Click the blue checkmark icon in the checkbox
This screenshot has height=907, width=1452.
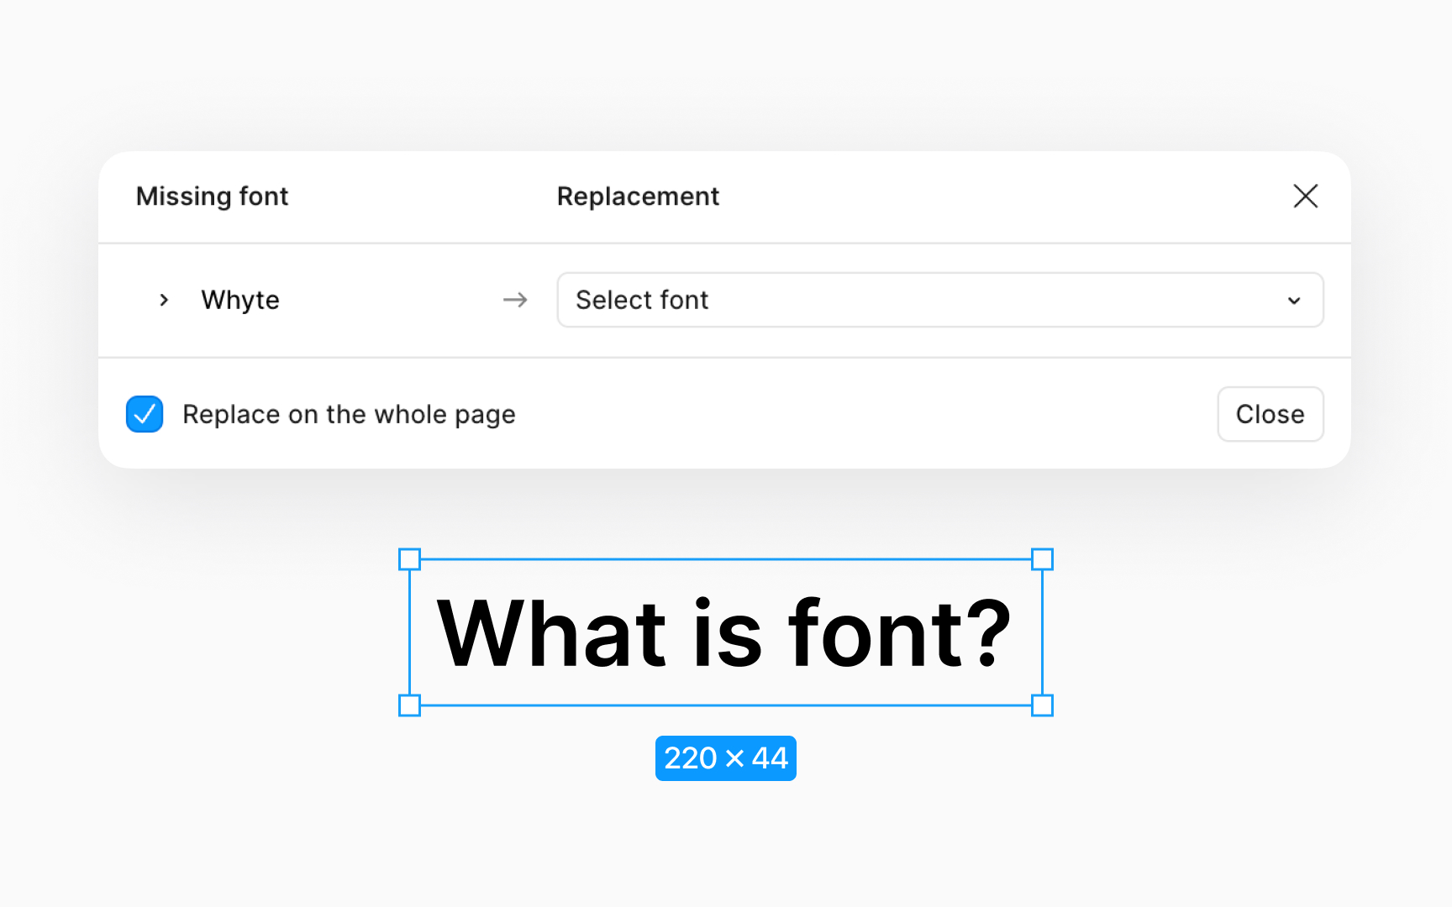point(144,414)
